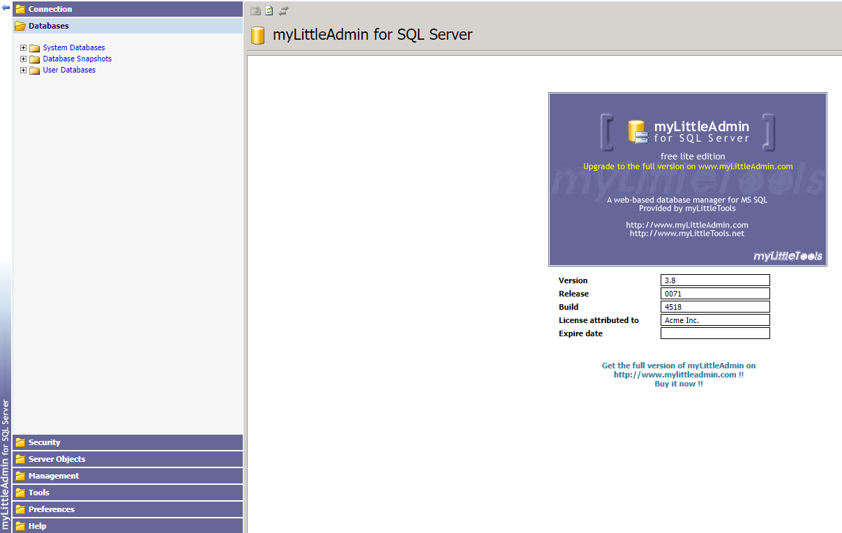The width and height of the screenshot is (842, 533).
Task: Click 'A web-based database manager for MS SQL'
Action: pos(687,200)
